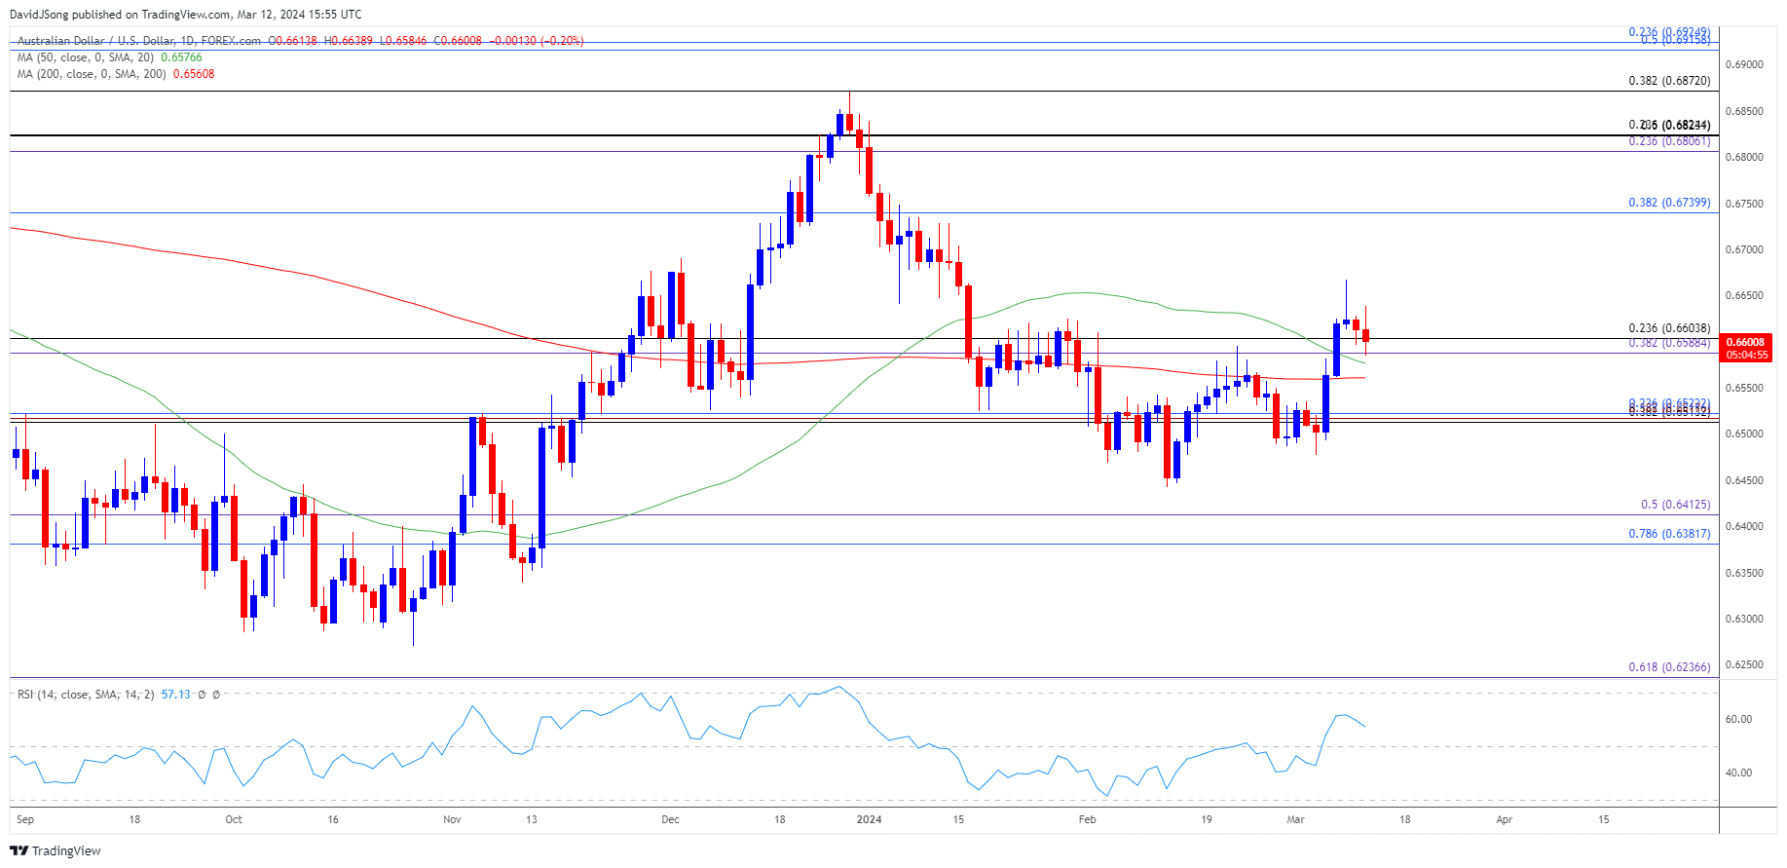The image size is (1787, 868).
Task: Click the first ∅ icon beside RSI value
Action: [x=202, y=695]
